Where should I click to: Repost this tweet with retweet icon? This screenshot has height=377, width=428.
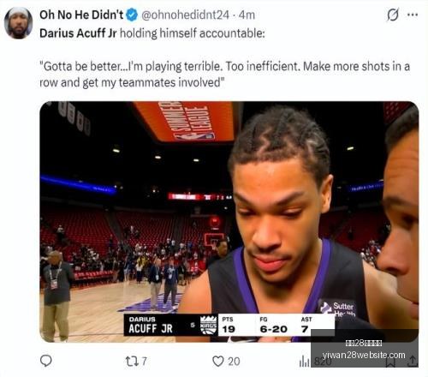(132, 362)
